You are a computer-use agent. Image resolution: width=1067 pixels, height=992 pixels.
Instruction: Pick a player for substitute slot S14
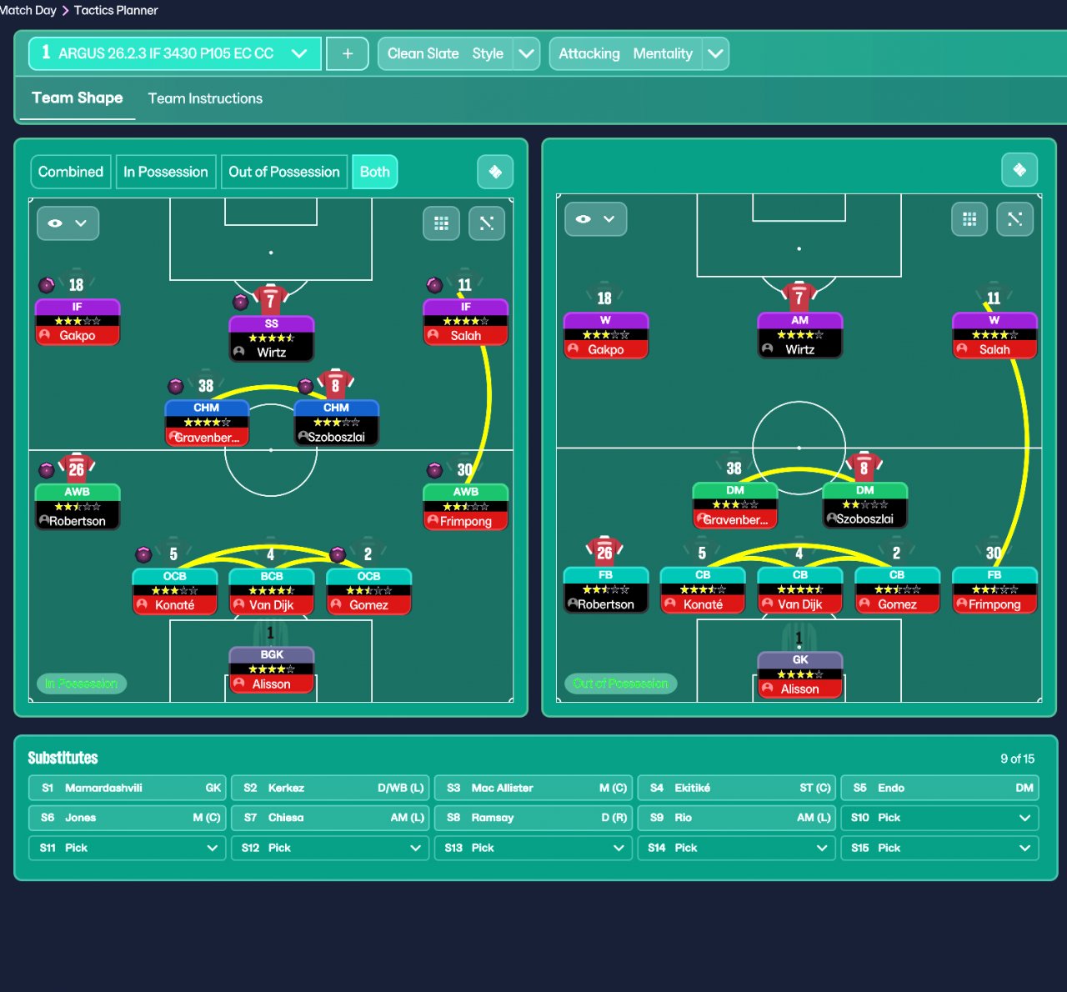[737, 848]
